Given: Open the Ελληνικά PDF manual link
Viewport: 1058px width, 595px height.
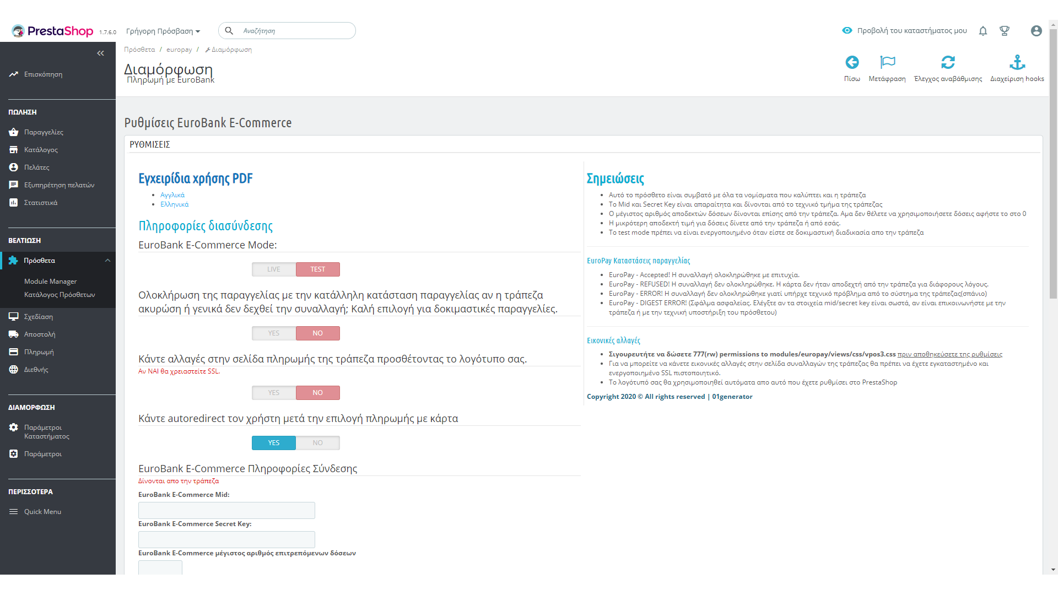Looking at the screenshot, I should point(174,204).
